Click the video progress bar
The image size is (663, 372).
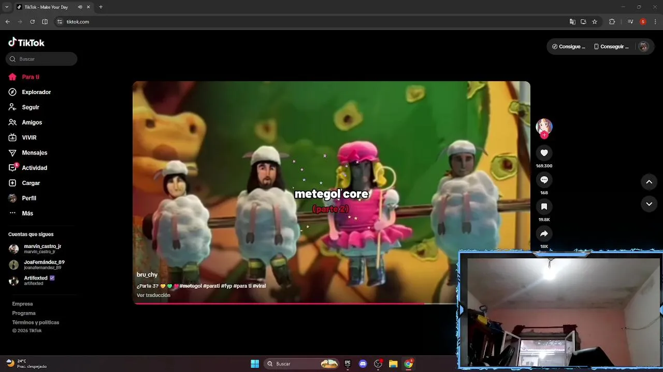coord(296,303)
